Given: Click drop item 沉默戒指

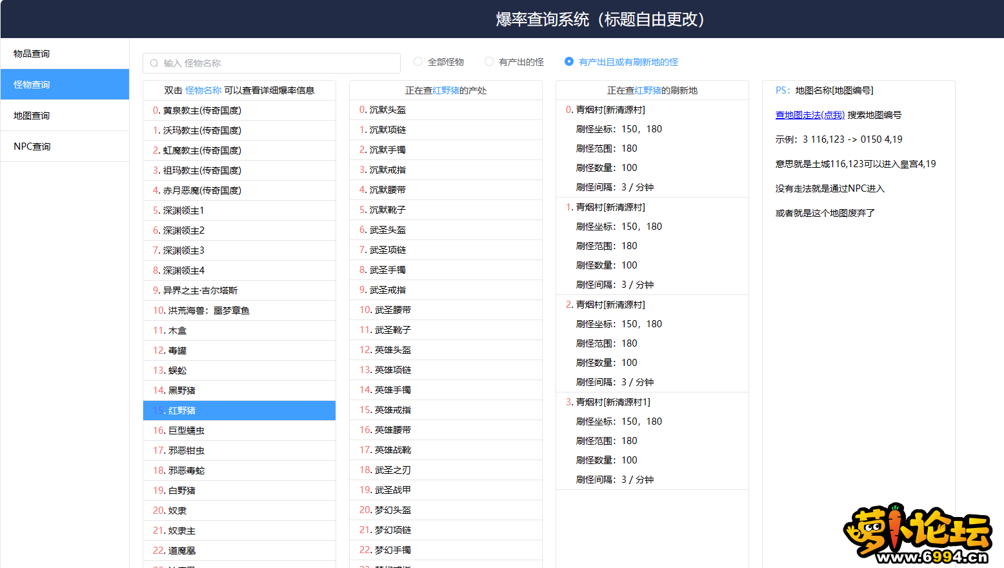Looking at the screenshot, I should pyautogui.click(x=446, y=170).
